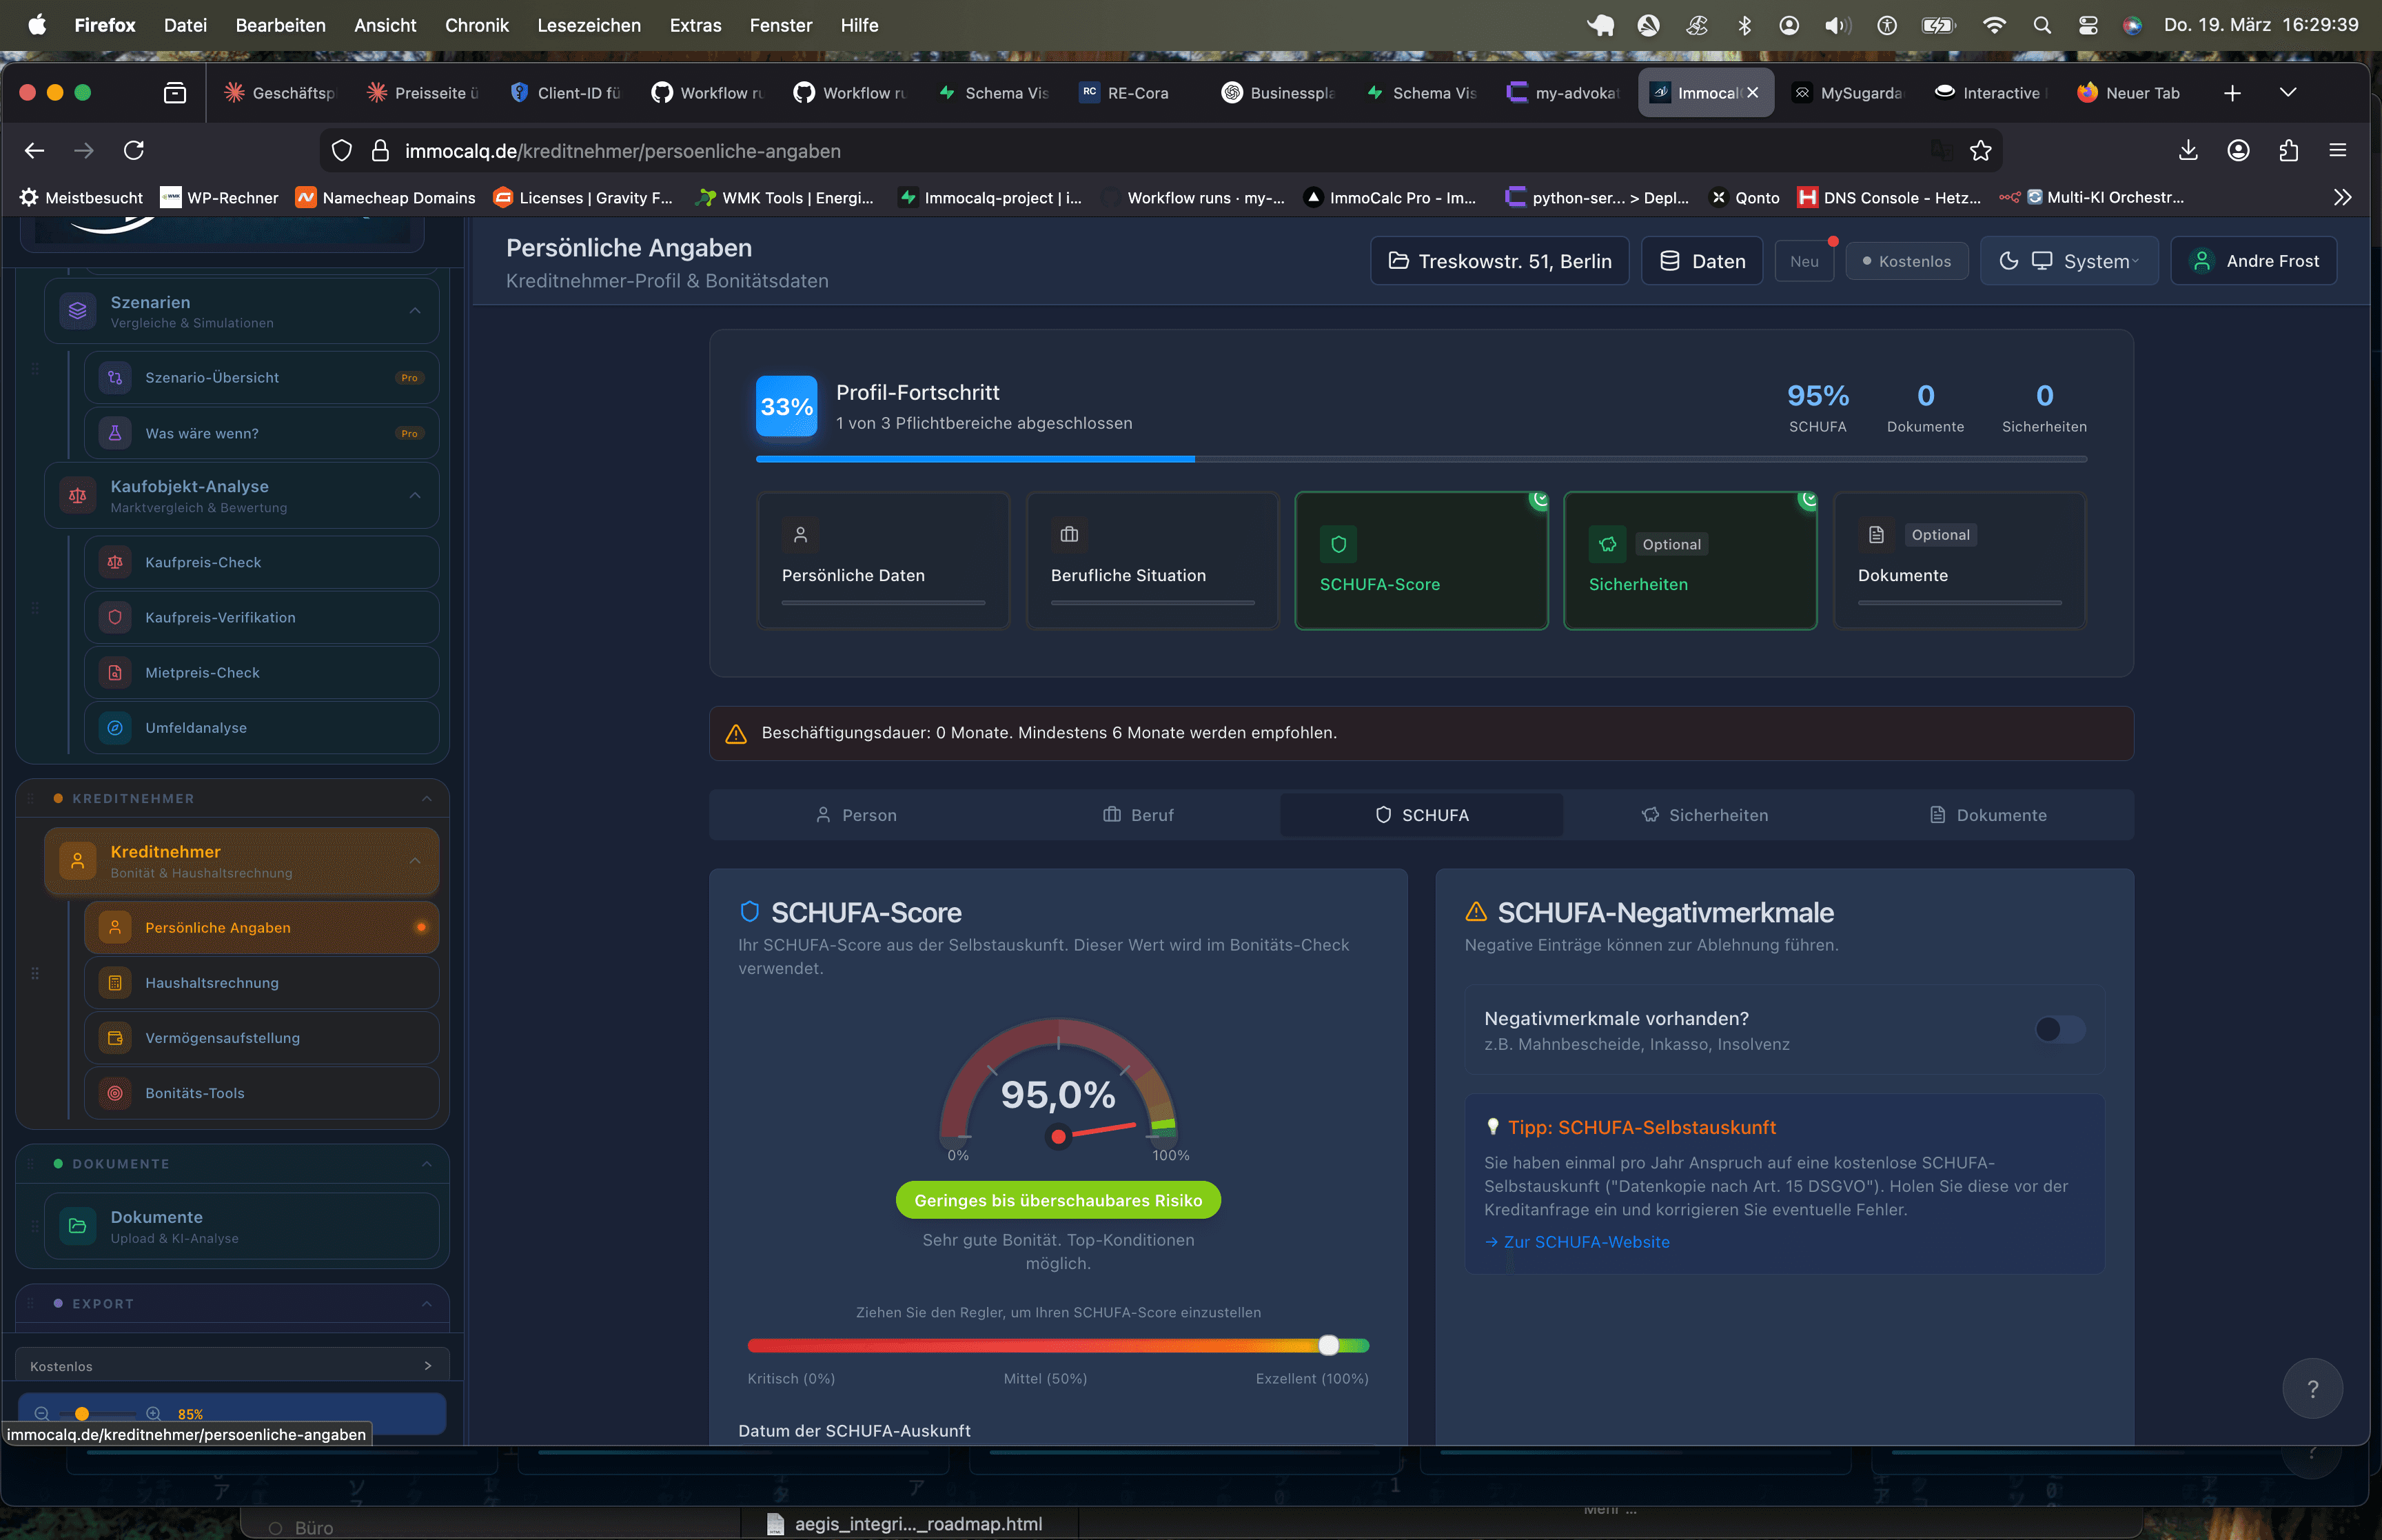This screenshot has width=2382, height=1540.
Task: Toggle the Negativmerkmale vorhanden? switch
Action: [x=2060, y=1029]
